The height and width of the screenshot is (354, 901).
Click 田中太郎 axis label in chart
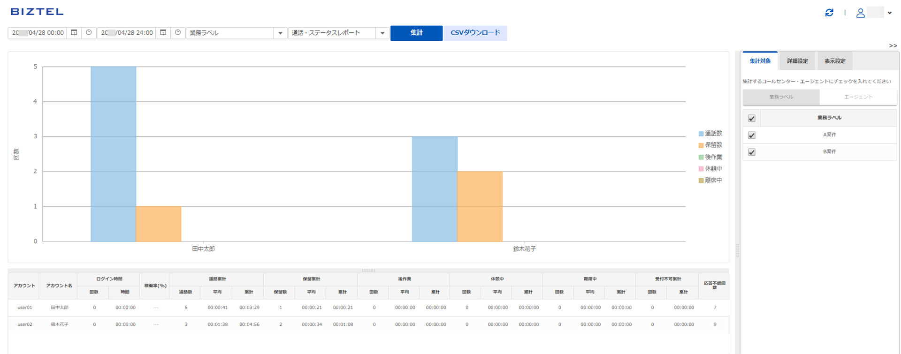[x=203, y=249]
